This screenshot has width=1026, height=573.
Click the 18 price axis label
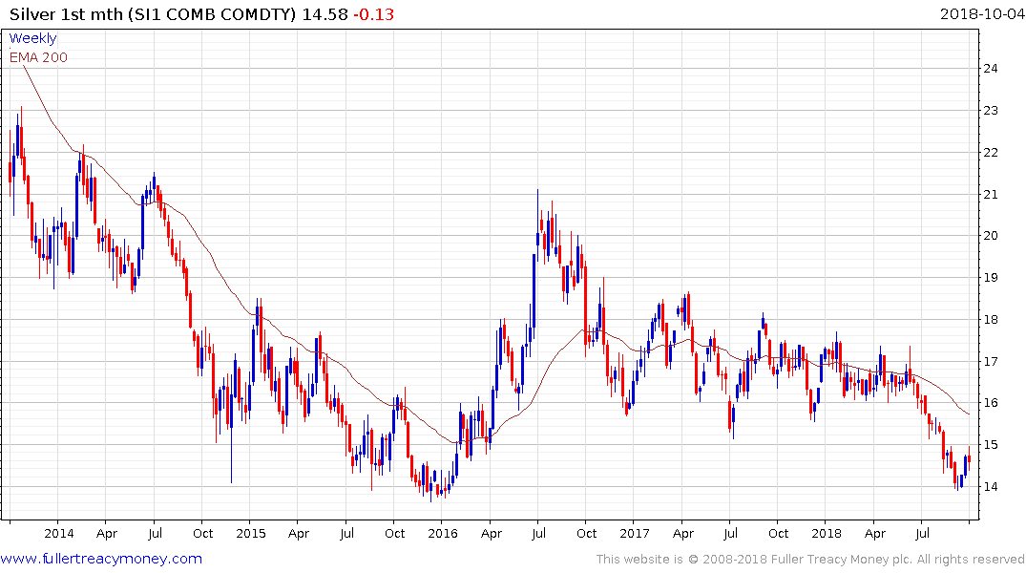pos(991,320)
